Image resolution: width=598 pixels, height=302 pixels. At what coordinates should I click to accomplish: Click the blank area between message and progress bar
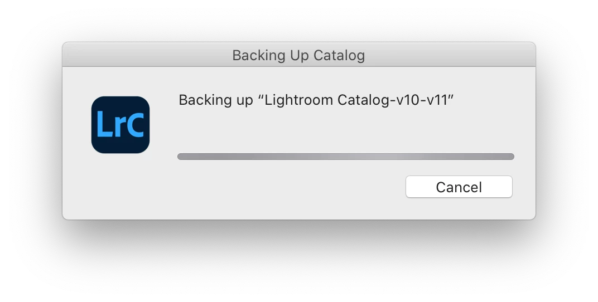(x=346, y=130)
